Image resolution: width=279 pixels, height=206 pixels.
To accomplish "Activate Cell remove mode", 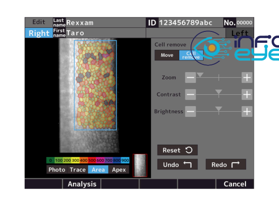I will pos(191,55).
